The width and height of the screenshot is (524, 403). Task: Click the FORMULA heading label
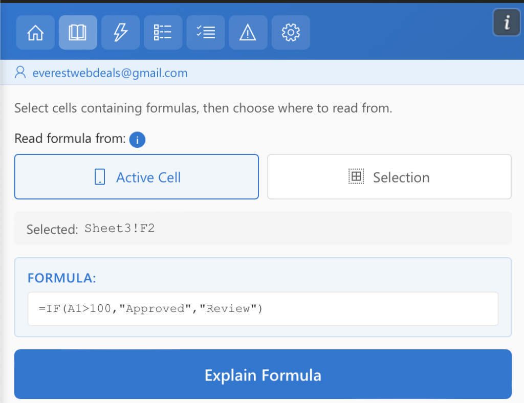tap(61, 278)
